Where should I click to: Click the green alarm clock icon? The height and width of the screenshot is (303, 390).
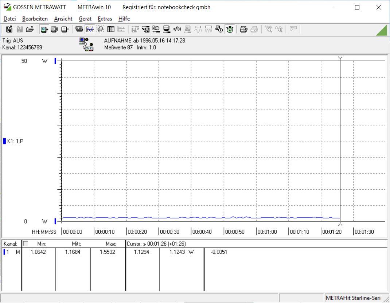click(x=230, y=29)
